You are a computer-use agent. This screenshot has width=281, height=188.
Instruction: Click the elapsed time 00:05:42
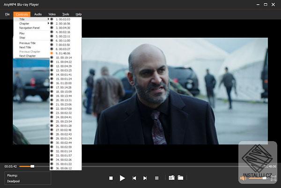11,166
